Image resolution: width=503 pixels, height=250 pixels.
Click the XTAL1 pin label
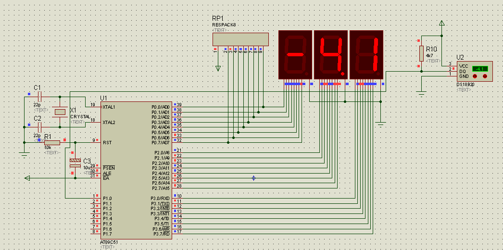tap(109, 107)
